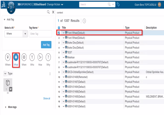Viewport: 164px width, 115px height.
Task: Click the WELDMENT, BRAK description cell
Action: (x=155, y=97)
